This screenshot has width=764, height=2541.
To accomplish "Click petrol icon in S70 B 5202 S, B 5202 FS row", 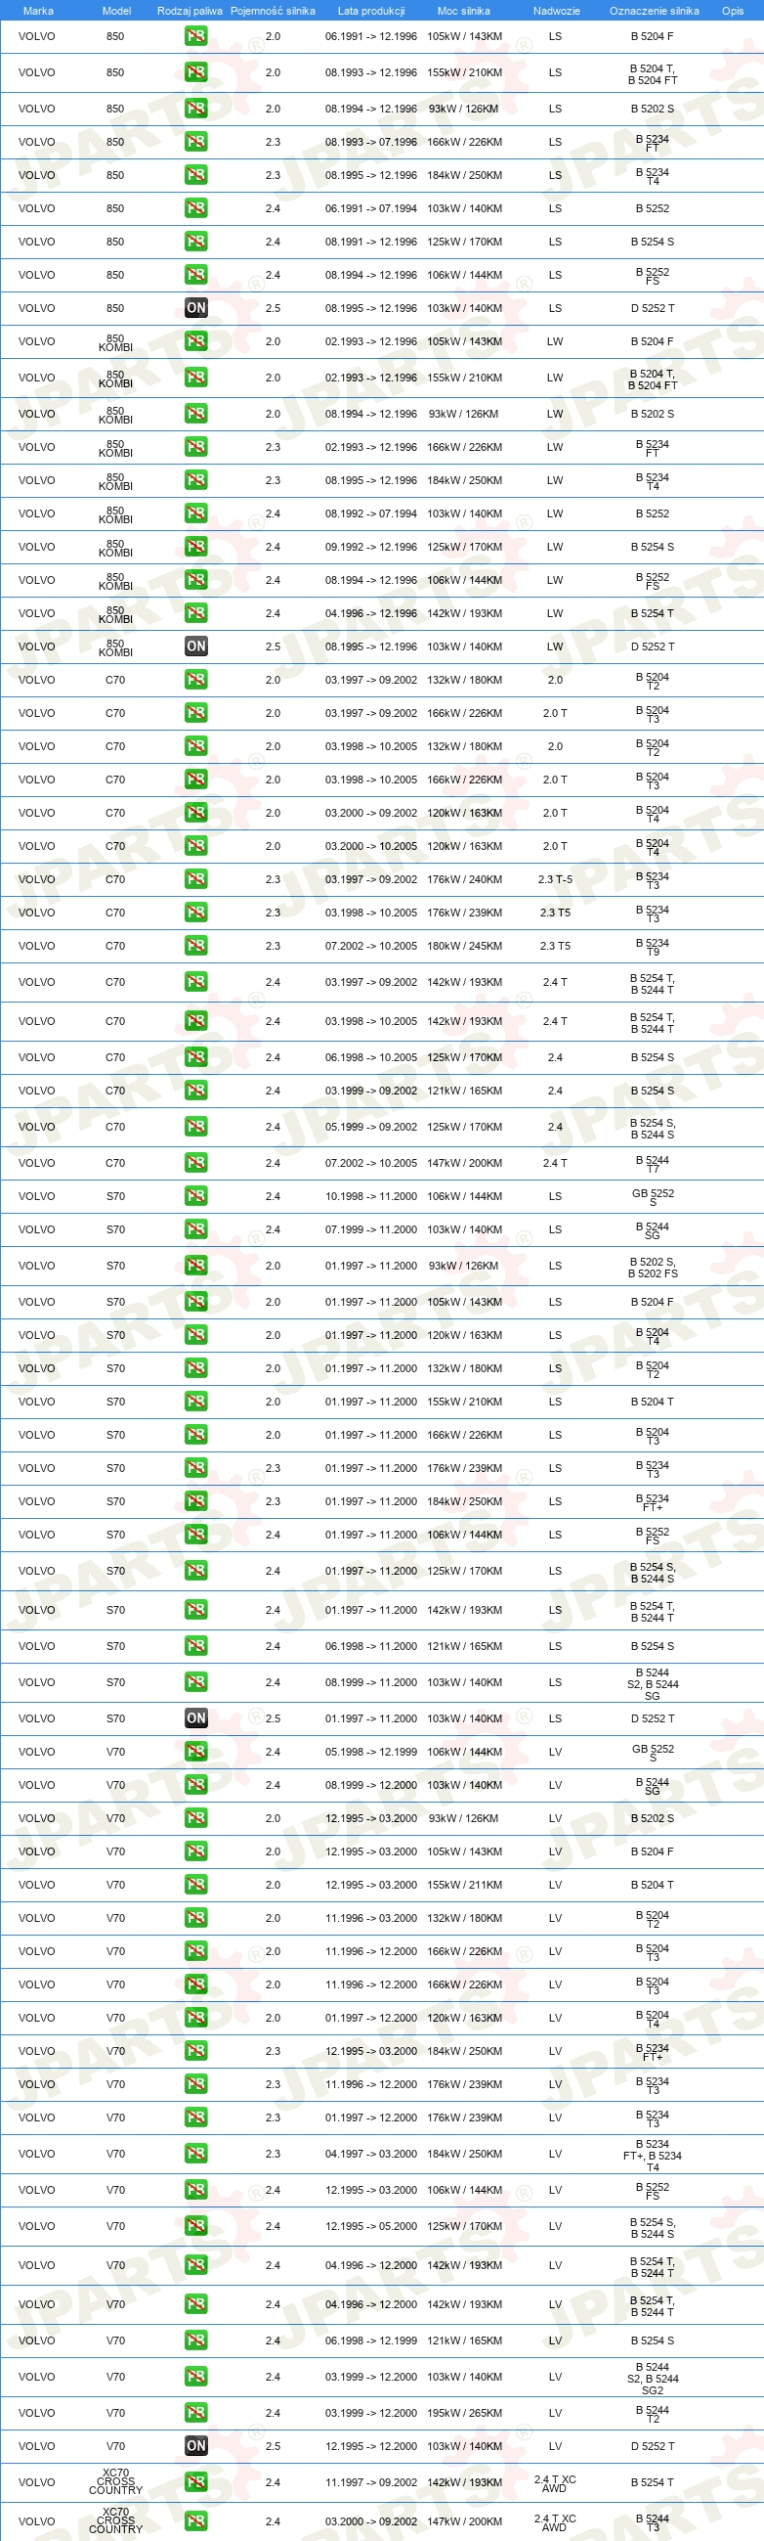I will coord(196,1266).
